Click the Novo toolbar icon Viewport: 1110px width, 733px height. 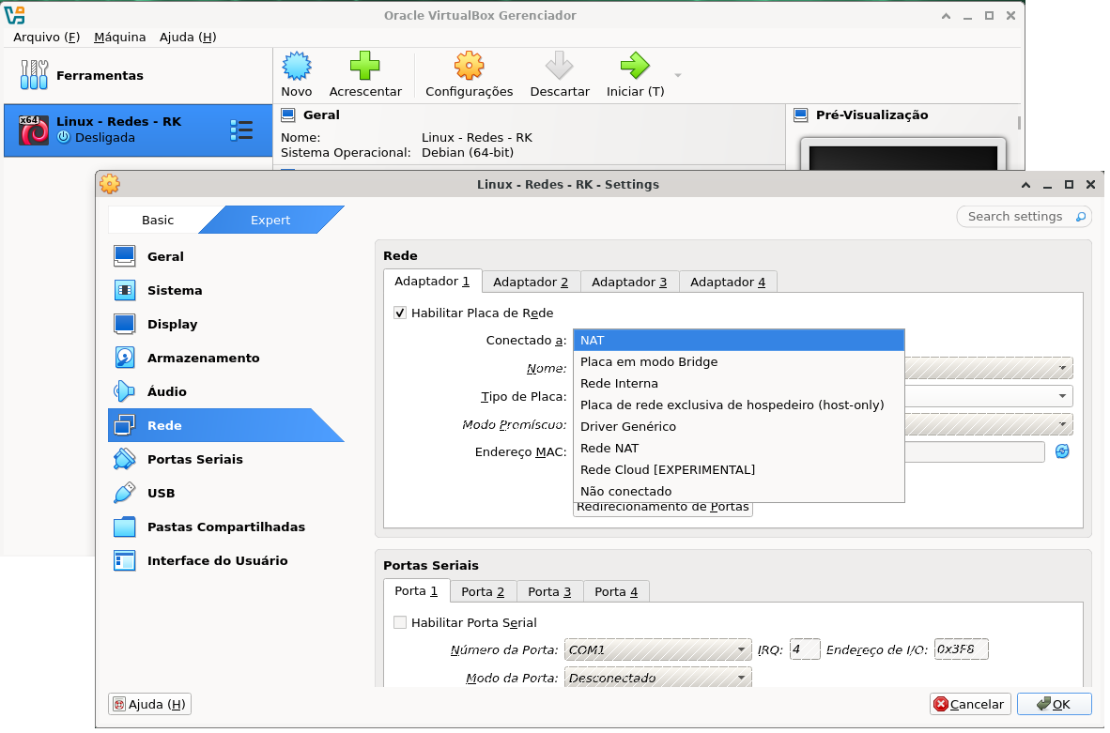coord(296,66)
